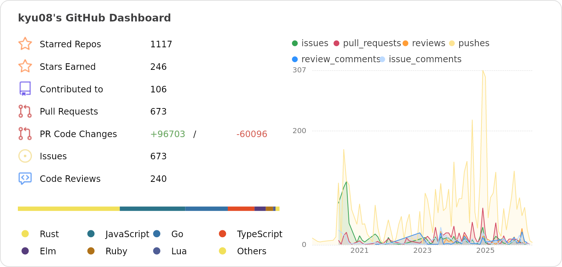Click the Contributed to repository icon
This screenshot has height=267, width=562.
[25, 89]
